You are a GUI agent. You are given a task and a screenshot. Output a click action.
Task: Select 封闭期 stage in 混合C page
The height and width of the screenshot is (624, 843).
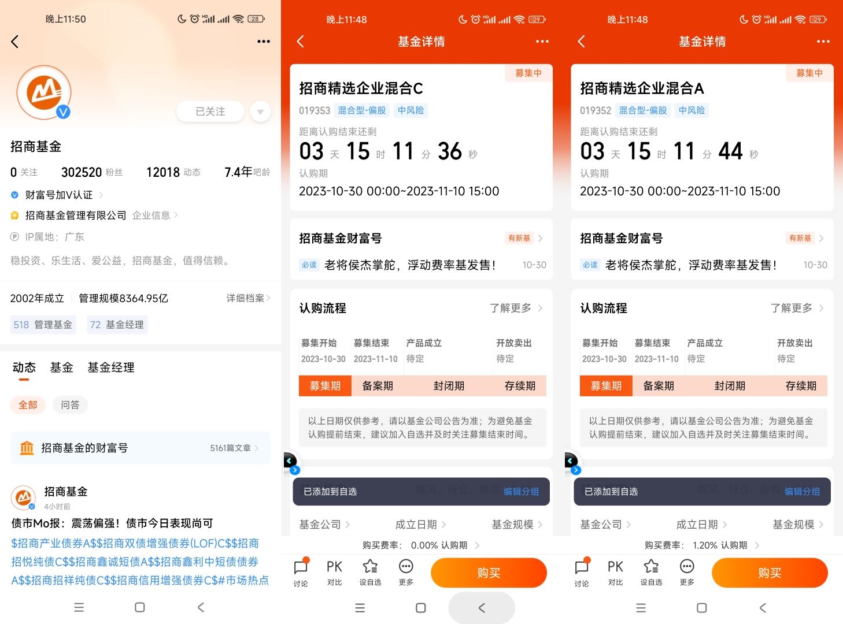(449, 386)
